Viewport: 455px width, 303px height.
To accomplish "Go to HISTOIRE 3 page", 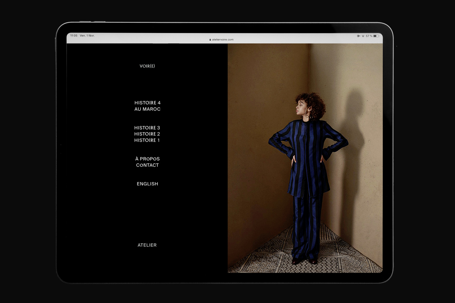I will click(147, 128).
